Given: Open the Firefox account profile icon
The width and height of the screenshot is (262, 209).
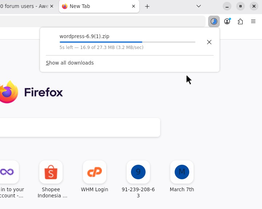Looking at the screenshot, I should click(227, 21).
